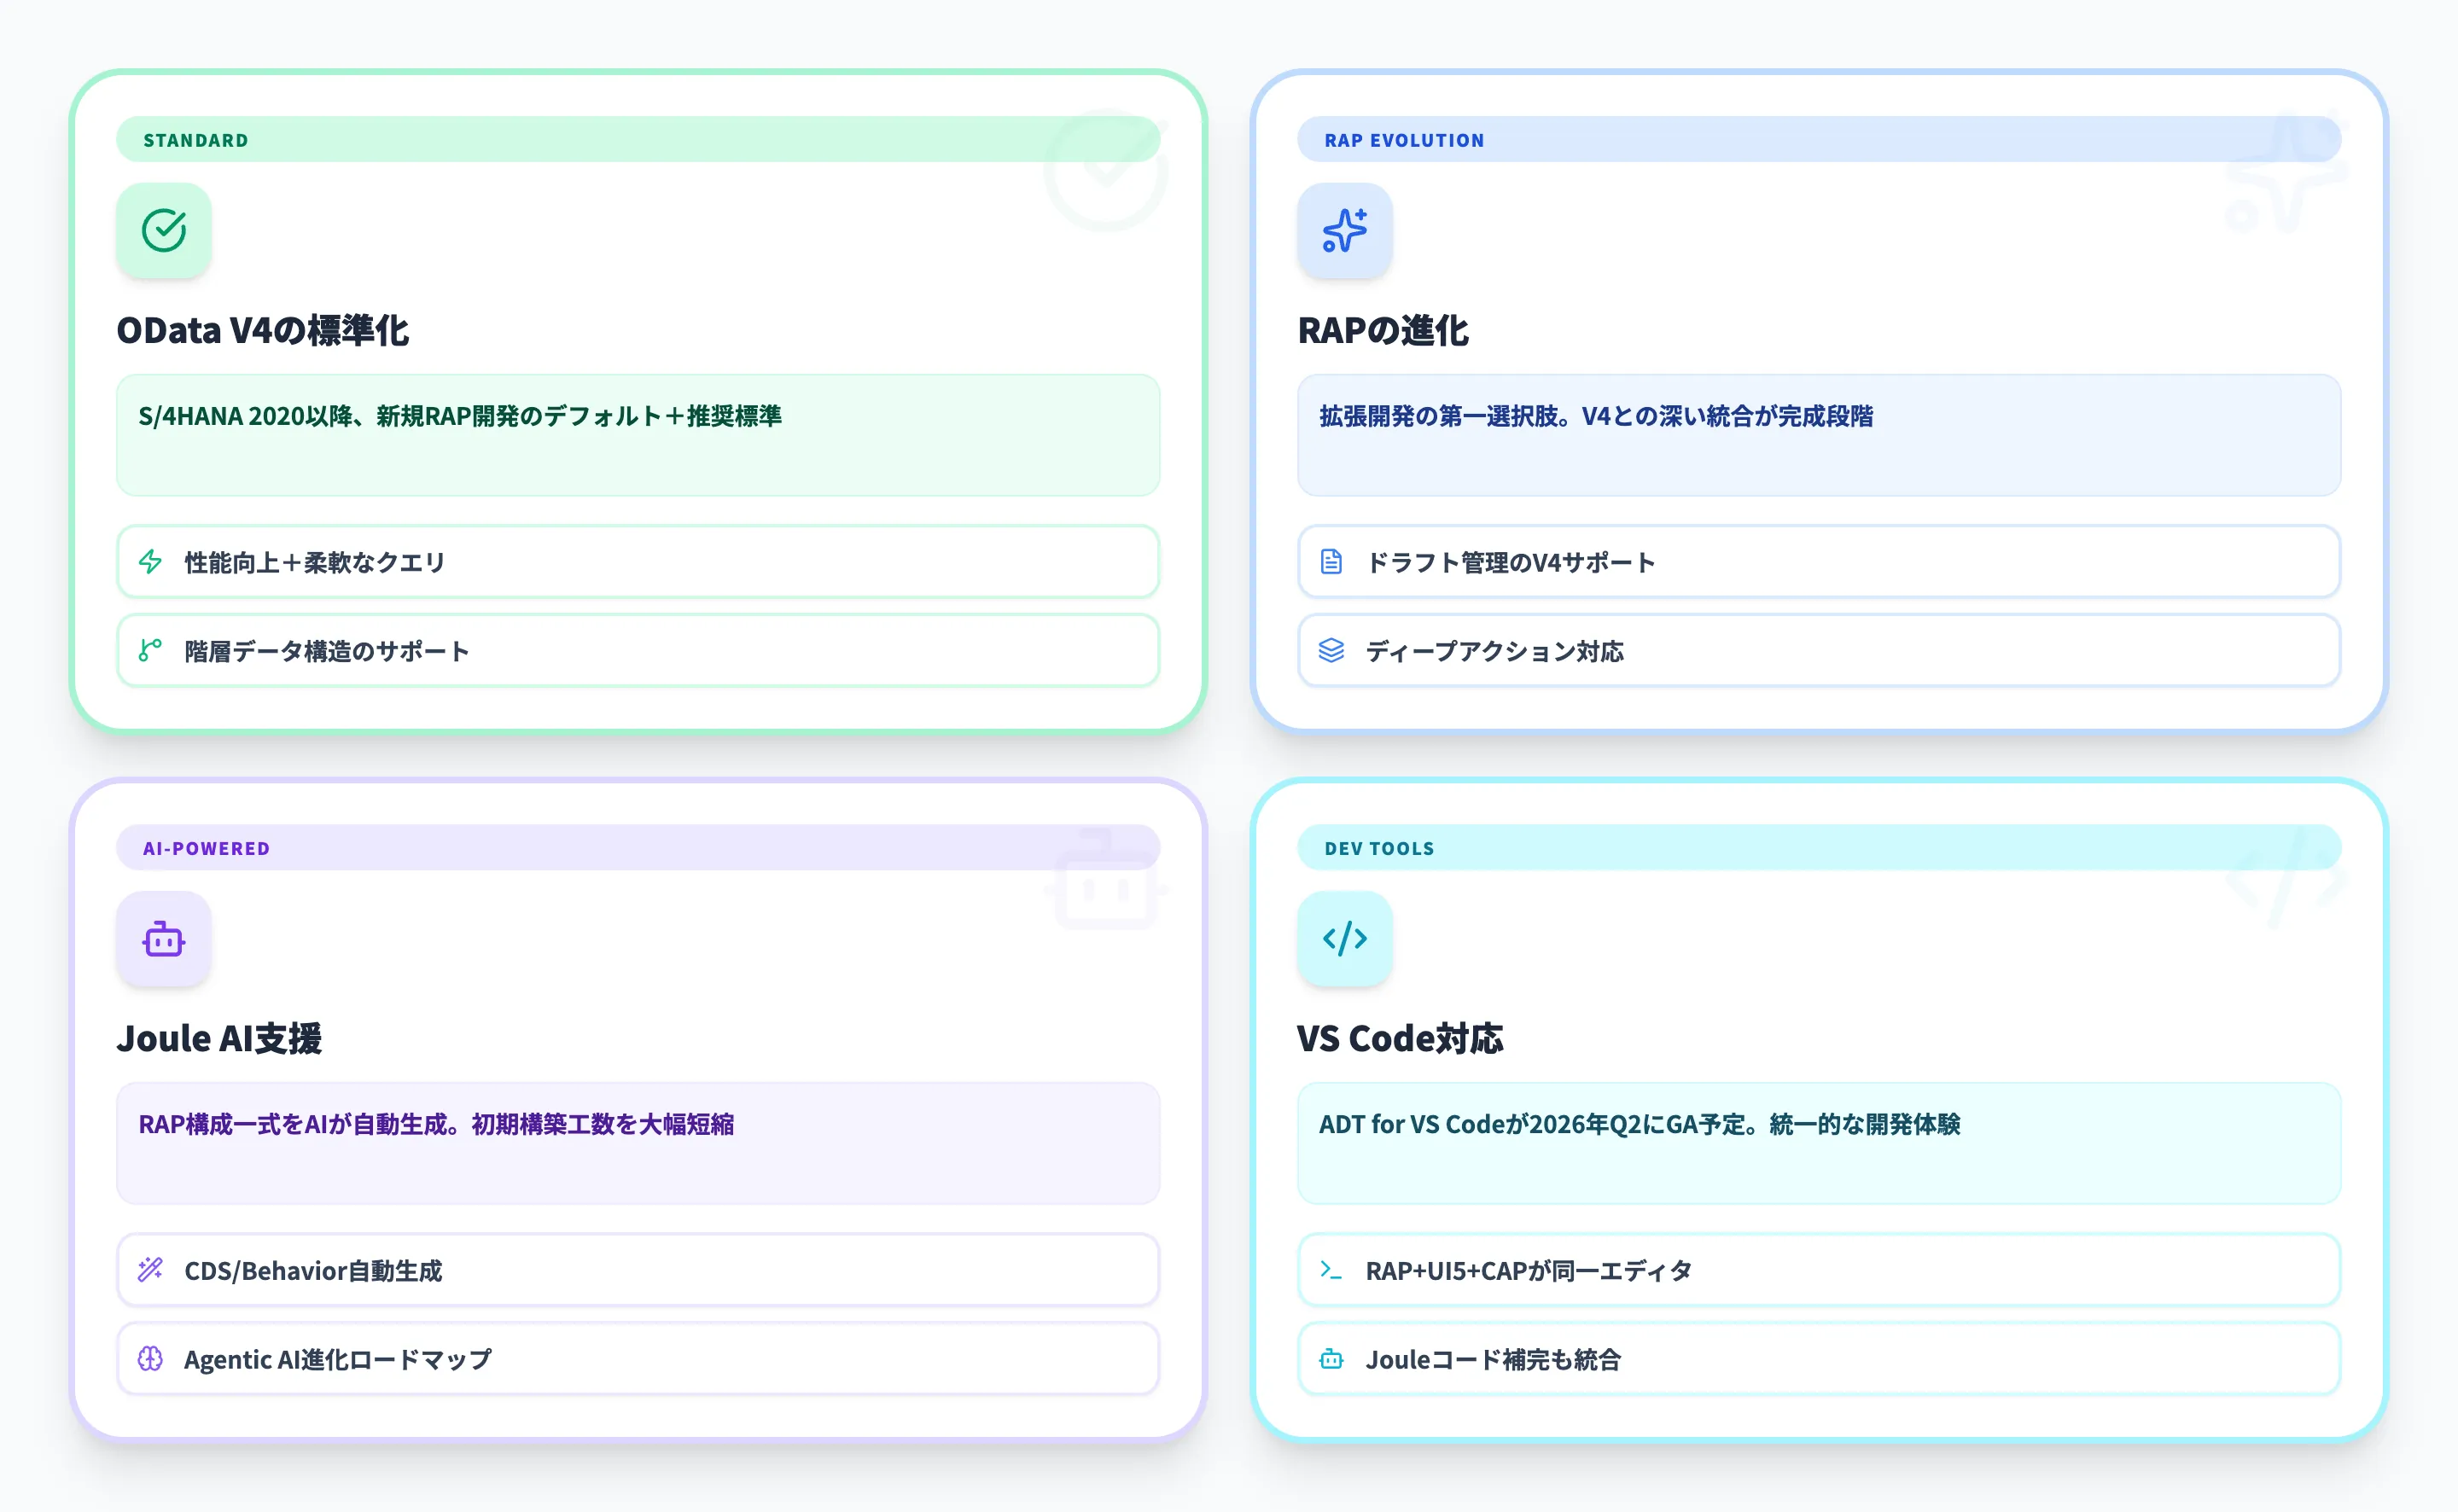Click the green checkmark icon on OData V4 card
2458x1512 pixels.
(164, 231)
